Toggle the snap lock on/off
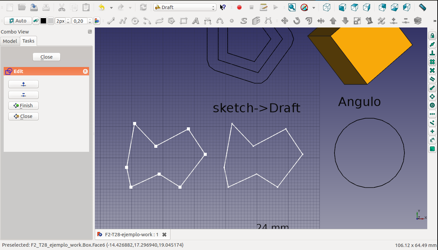The width and height of the screenshot is (438, 250). [432, 36]
